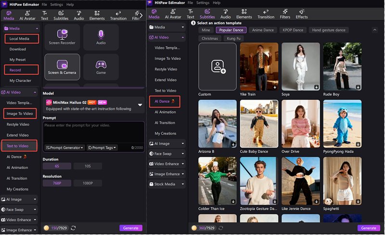The width and height of the screenshot is (385, 235).
Task: Filter templates by Kung Fu
Action: click(233, 38)
